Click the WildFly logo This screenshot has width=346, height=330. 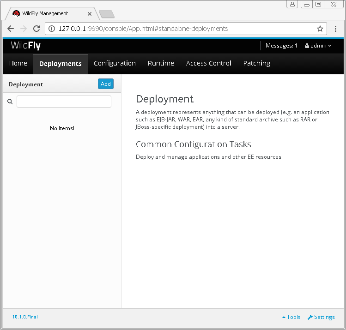click(25, 45)
